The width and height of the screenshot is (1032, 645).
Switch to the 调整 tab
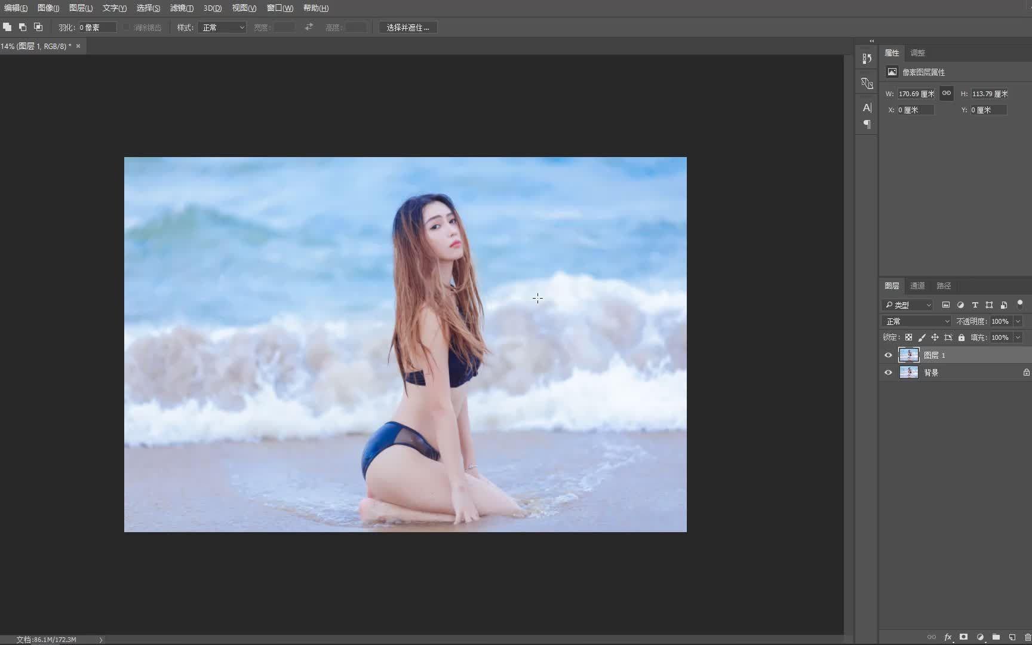pos(917,53)
